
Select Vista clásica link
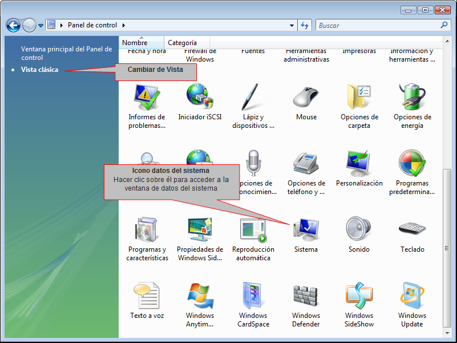39,70
